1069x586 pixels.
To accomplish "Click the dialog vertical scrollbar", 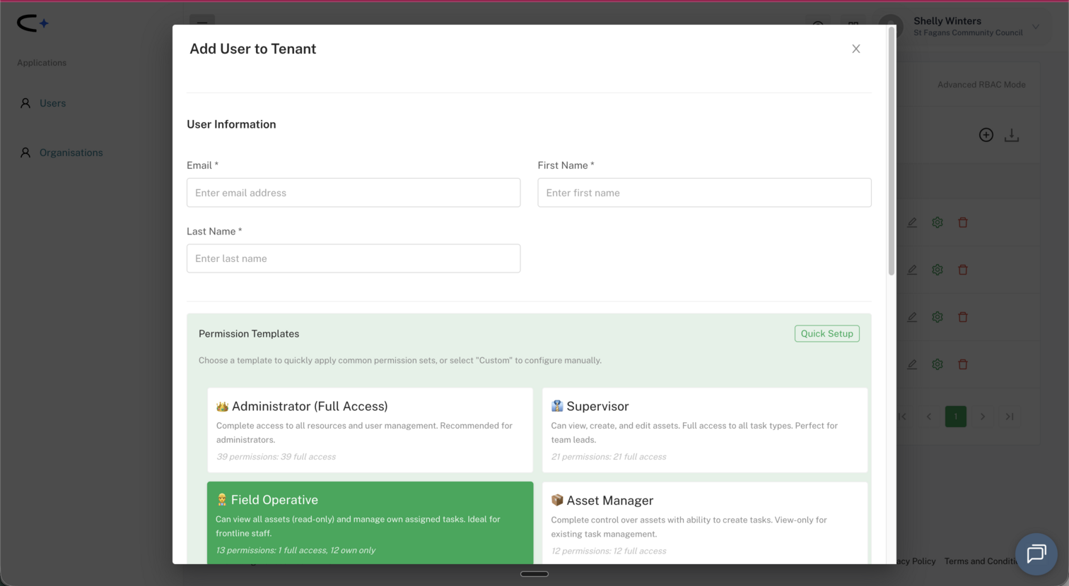I will pyautogui.click(x=892, y=150).
